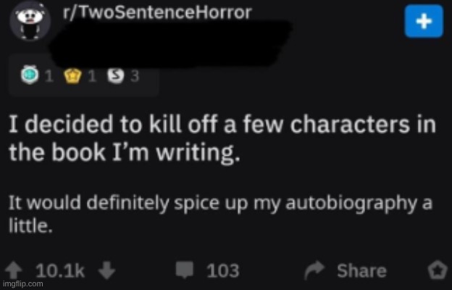Click the 103 comments count
Viewport: 452px width, 290px height.
tap(223, 270)
